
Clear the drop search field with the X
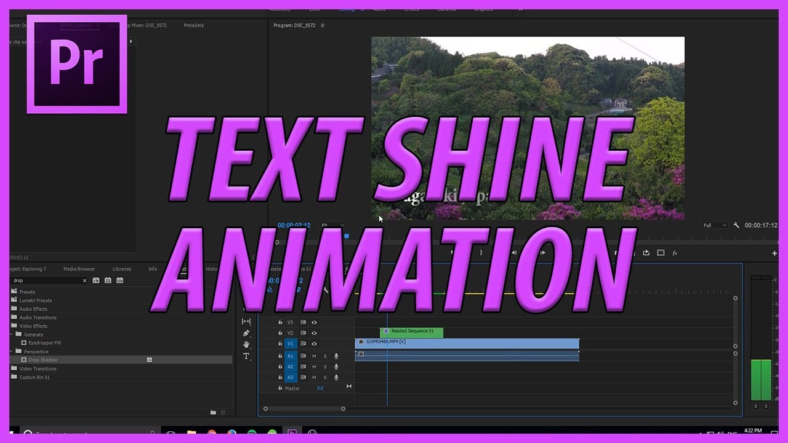click(84, 280)
